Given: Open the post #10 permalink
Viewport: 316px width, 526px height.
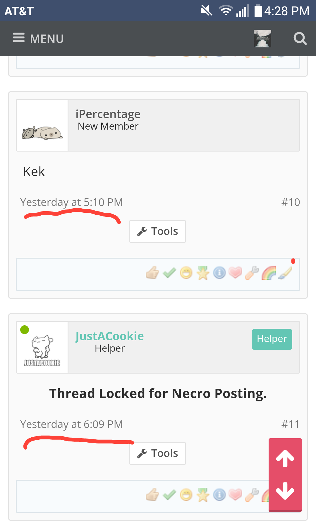Looking at the screenshot, I should [x=291, y=202].
